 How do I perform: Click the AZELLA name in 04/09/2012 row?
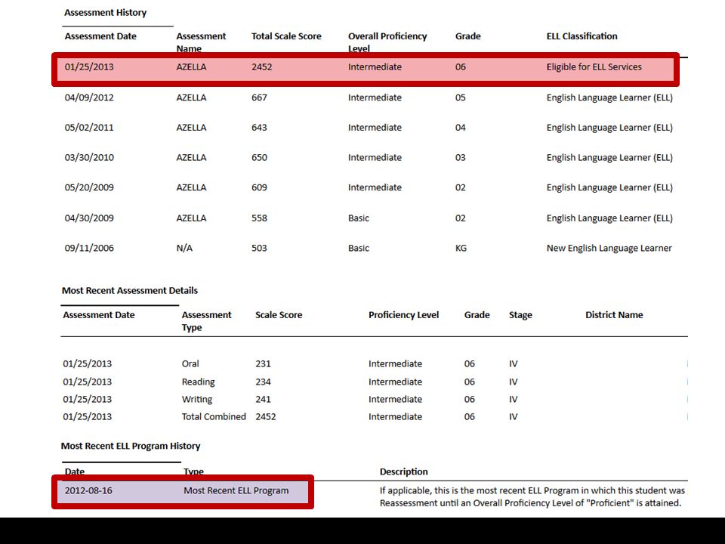[x=191, y=97]
